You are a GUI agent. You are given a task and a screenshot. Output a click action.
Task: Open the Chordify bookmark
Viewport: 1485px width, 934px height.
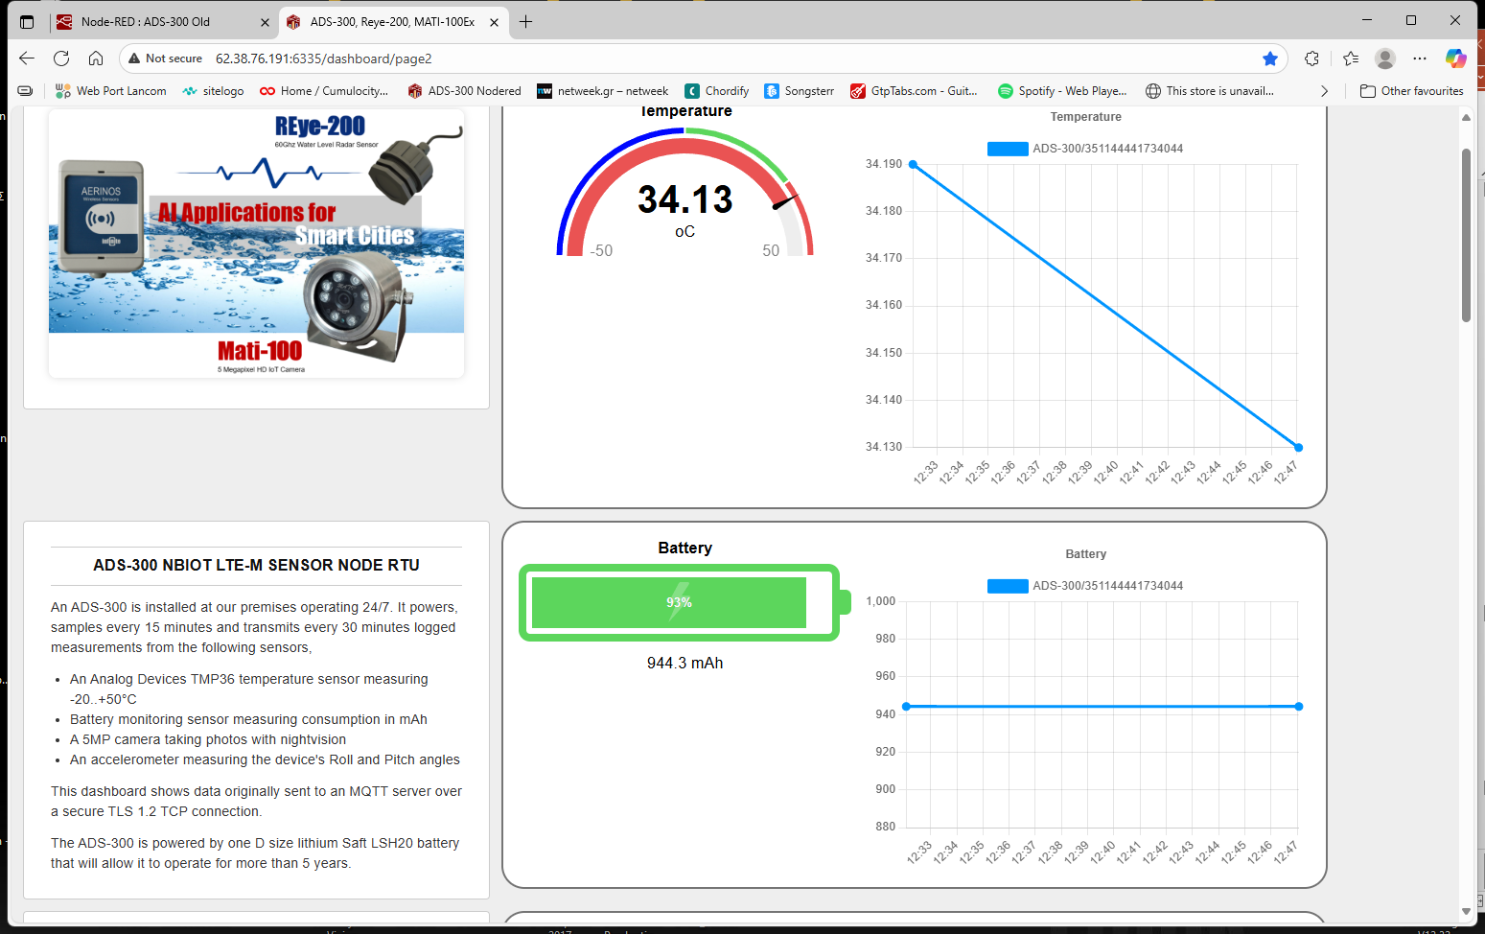point(717,91)
